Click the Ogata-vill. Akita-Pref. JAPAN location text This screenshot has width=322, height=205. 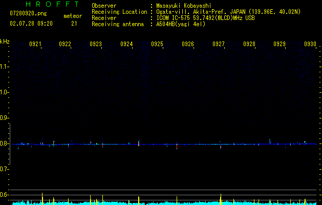228,12
